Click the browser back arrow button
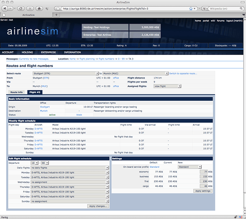The image size is (246, 219). [5, 8]
